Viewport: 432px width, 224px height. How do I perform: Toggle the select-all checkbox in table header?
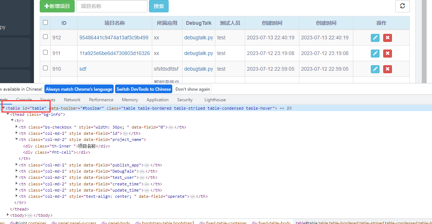45,22
